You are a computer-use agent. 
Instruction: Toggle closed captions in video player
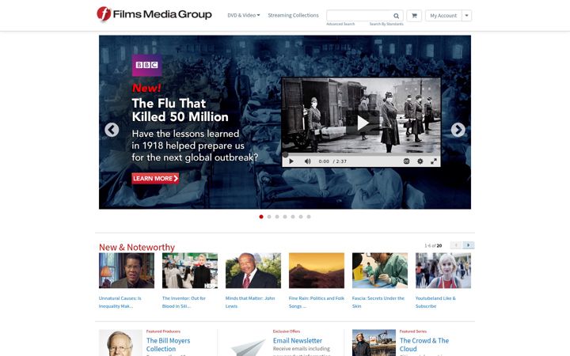[406, 161]
